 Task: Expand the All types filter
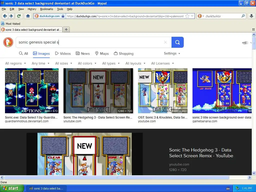click(x=111, y=63)
